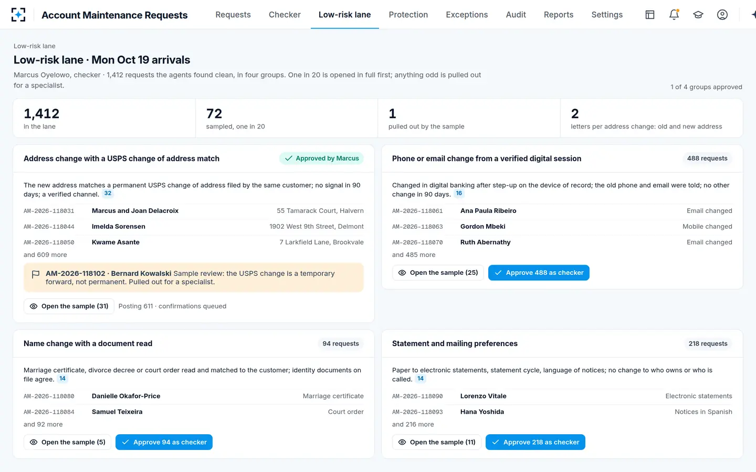The width and height of the screenshot is (756, 472).
Task: Select the Marcus and Joan Delacroix row
Action: (x=194, y=211)
